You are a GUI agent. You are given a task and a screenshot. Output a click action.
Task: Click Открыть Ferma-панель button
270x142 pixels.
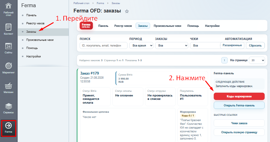click(239, 105)
